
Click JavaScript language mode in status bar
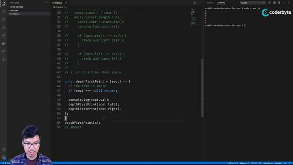tap(268, 163)
